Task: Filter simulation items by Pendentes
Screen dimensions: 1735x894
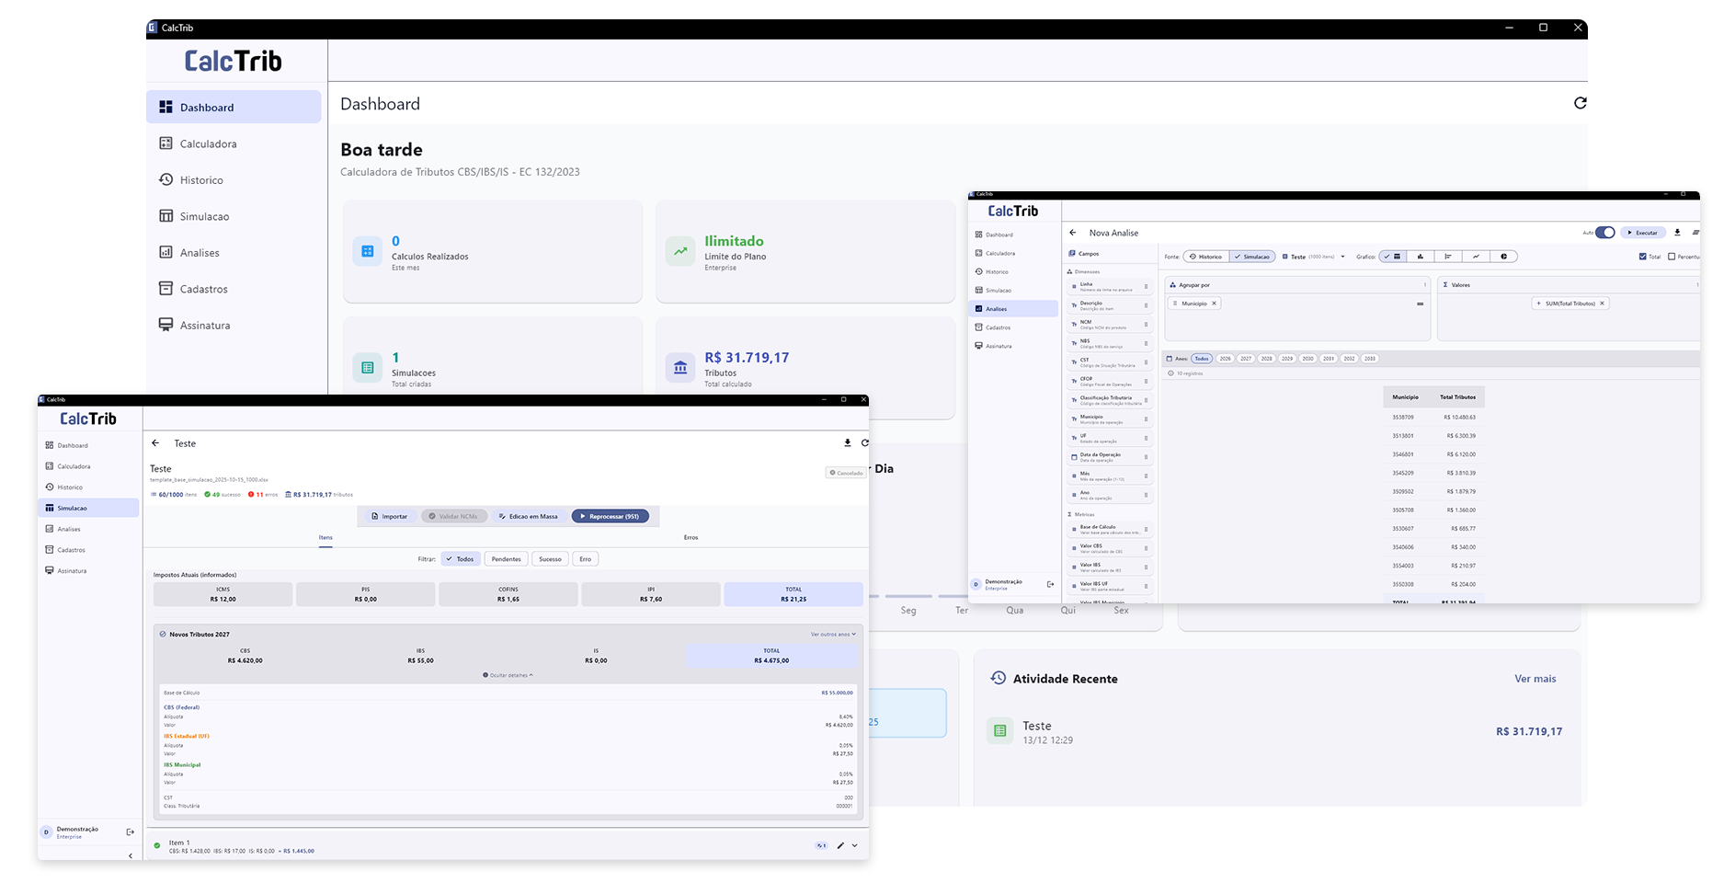Action: tap(506, 559)
